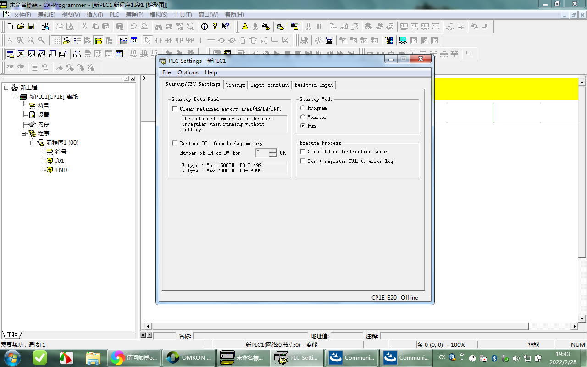Click the yellow warning triangle toolbar icon

(x=245, y=27)
